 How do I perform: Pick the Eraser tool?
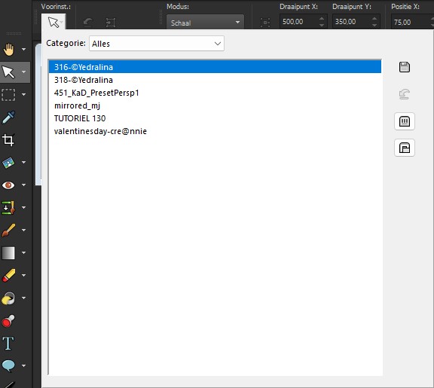pos(8,275)
